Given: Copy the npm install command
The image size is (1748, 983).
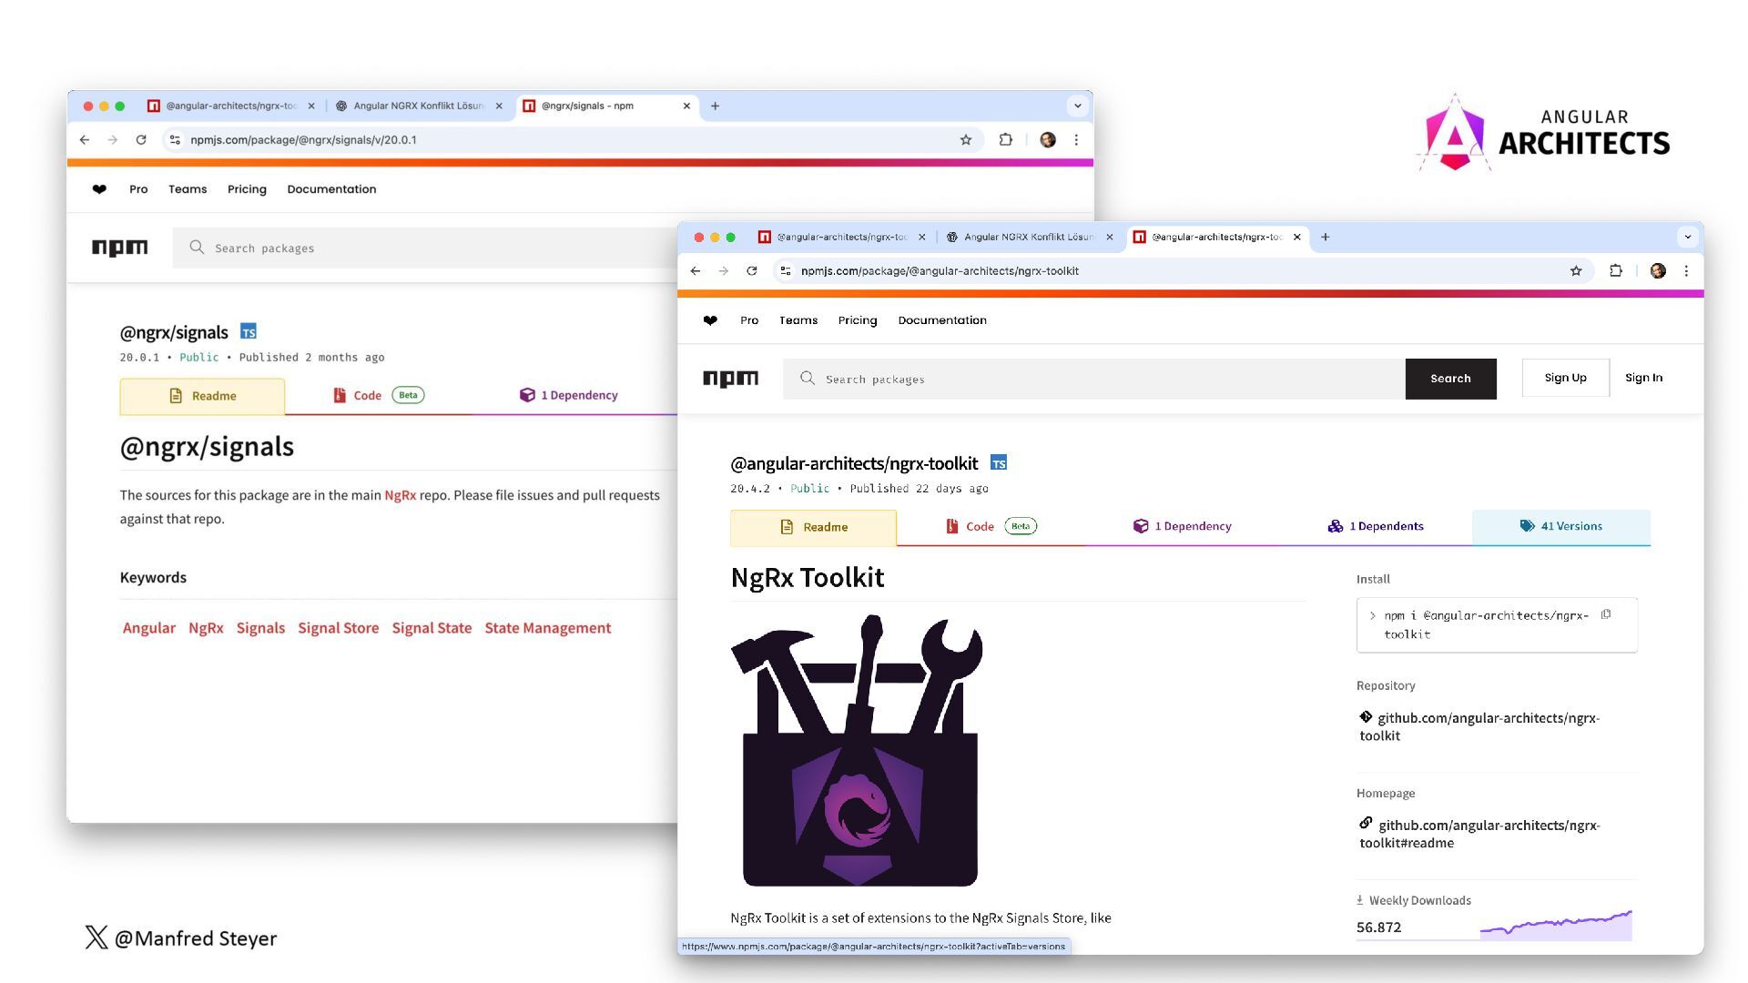Looking at the screenshot, I should [x=1606, y=614].
